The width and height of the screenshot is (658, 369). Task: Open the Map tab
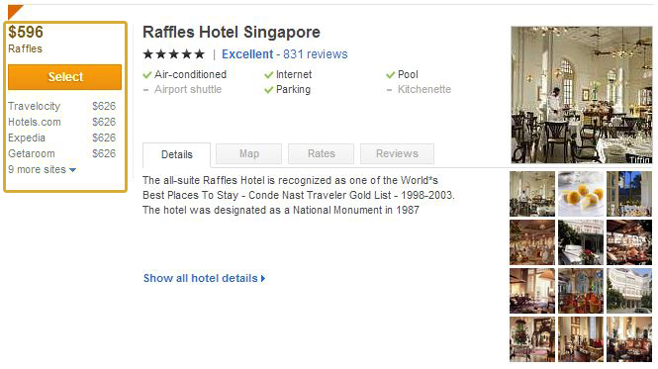(248, 153)
